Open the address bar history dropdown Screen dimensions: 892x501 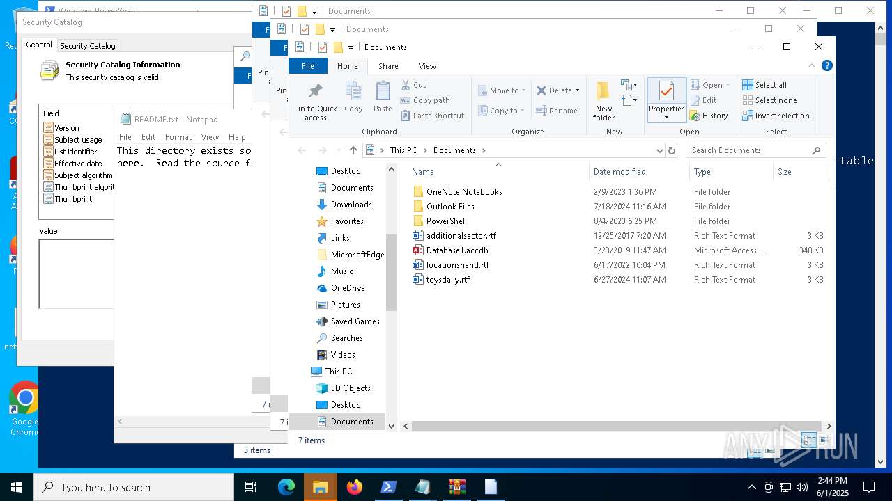click(x=659, y=150)
